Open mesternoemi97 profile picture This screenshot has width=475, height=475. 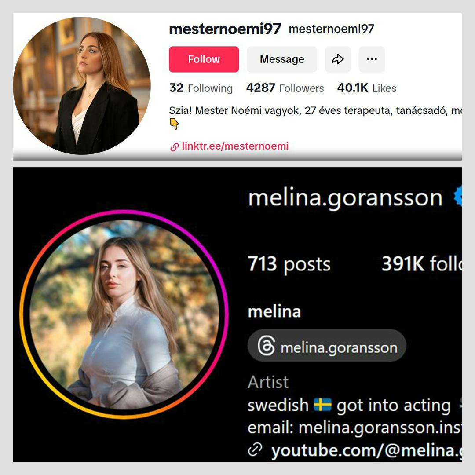[81, 86]
